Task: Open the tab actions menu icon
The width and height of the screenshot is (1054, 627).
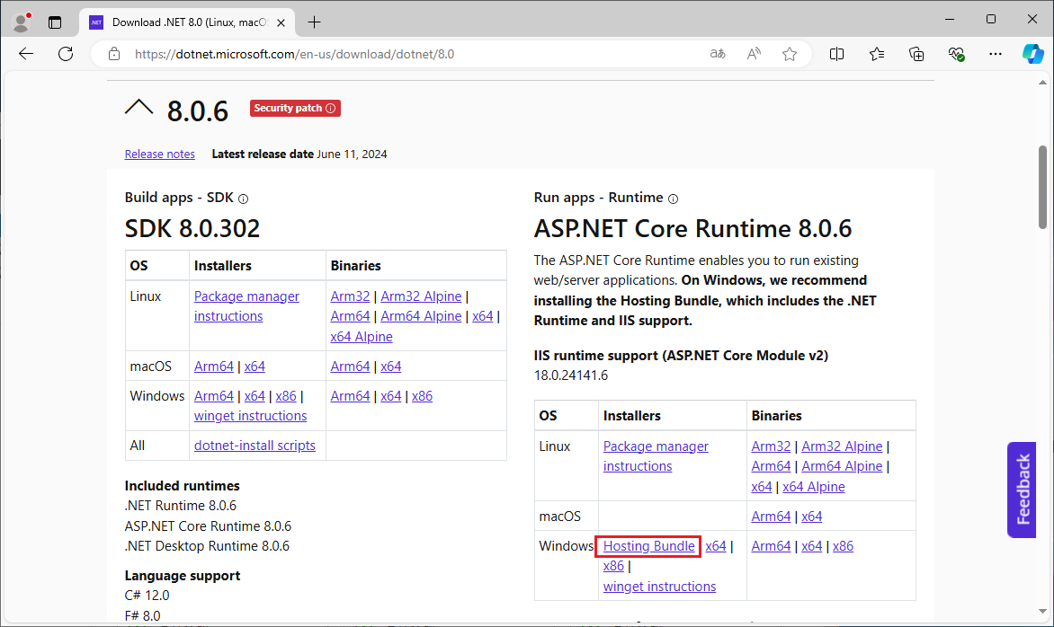Action: tap(55, 22)
